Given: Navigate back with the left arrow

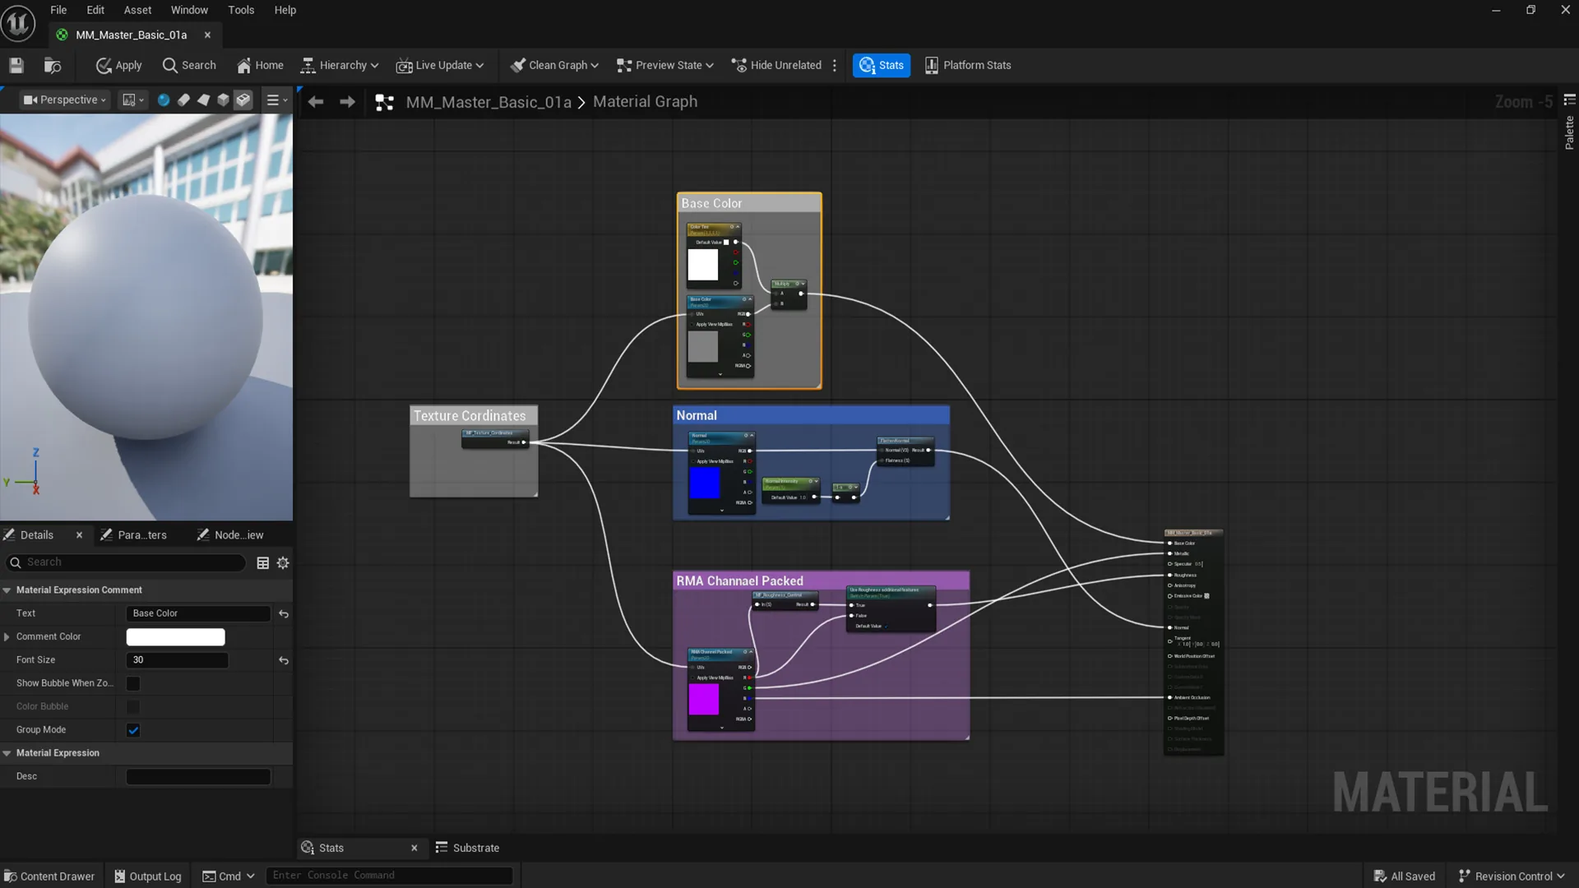Looking at the screenshot, I should (316, 102).
